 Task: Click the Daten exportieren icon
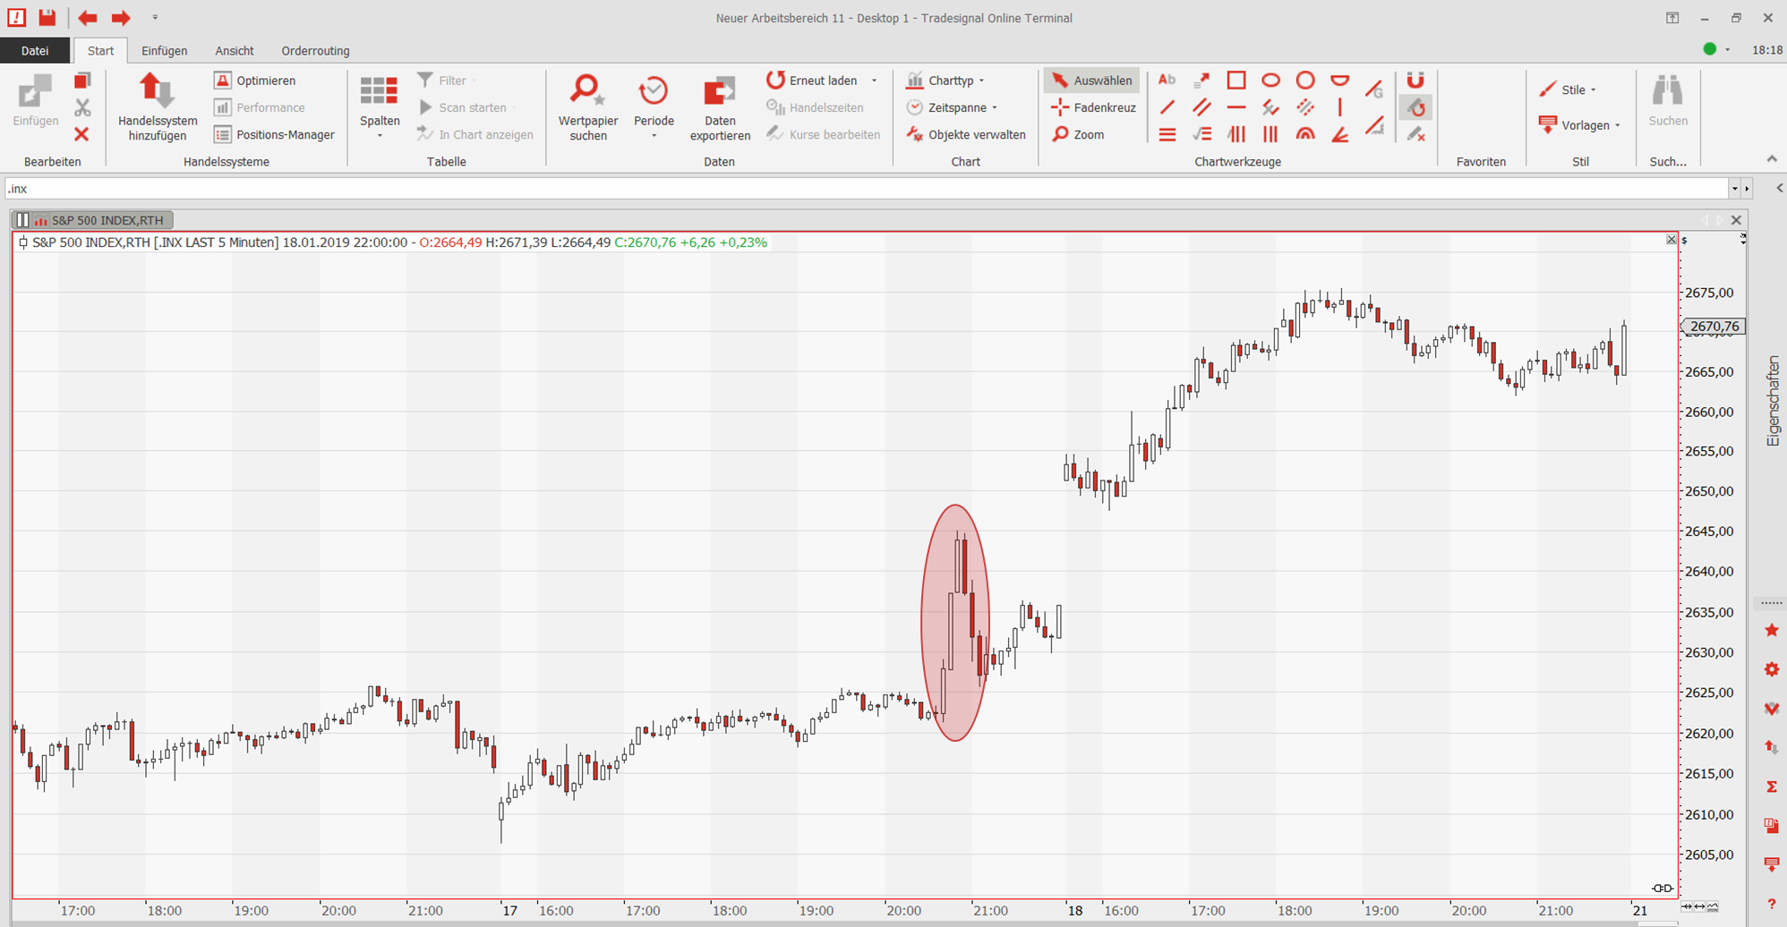[719, 90]
